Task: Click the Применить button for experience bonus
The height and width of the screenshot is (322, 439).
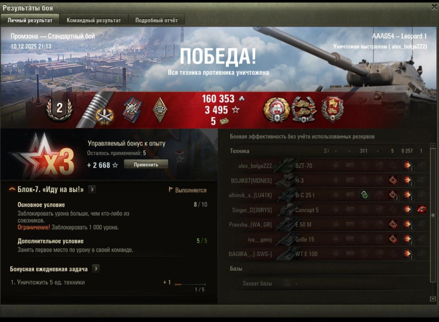Action: [146, 164]
